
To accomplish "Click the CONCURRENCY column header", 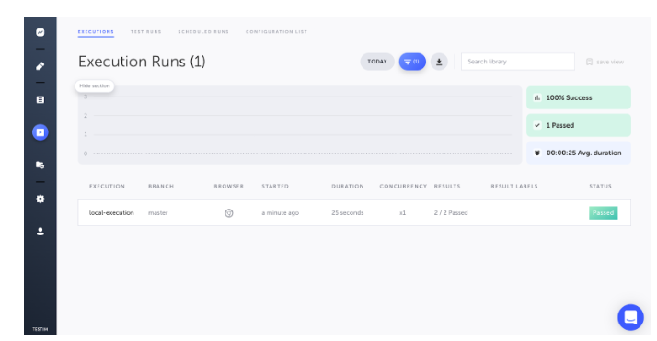I will click(x=403, y=187).
